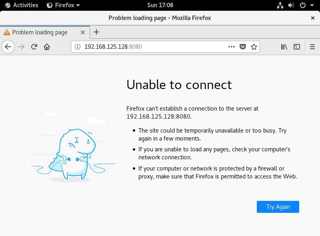This screenshot has height=236, width=320.
Task: Click the warning icon on the tab
Action: pyautogui.click(x=7, y=32)
